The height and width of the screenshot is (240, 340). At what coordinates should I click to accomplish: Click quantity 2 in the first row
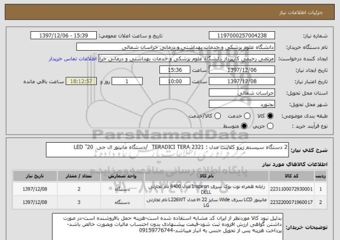[79, 189]
